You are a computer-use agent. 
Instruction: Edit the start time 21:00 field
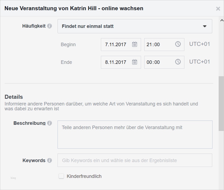(158, 45)
